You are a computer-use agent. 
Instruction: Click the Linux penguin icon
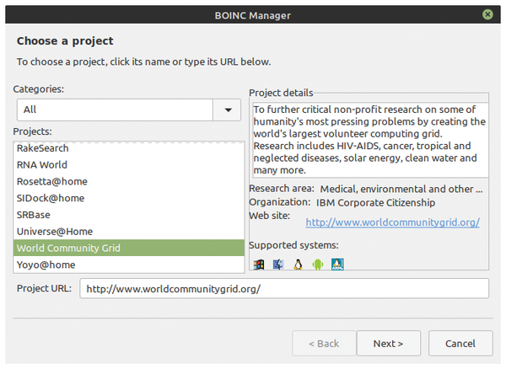pyautogui.click(x=298, y=265)
